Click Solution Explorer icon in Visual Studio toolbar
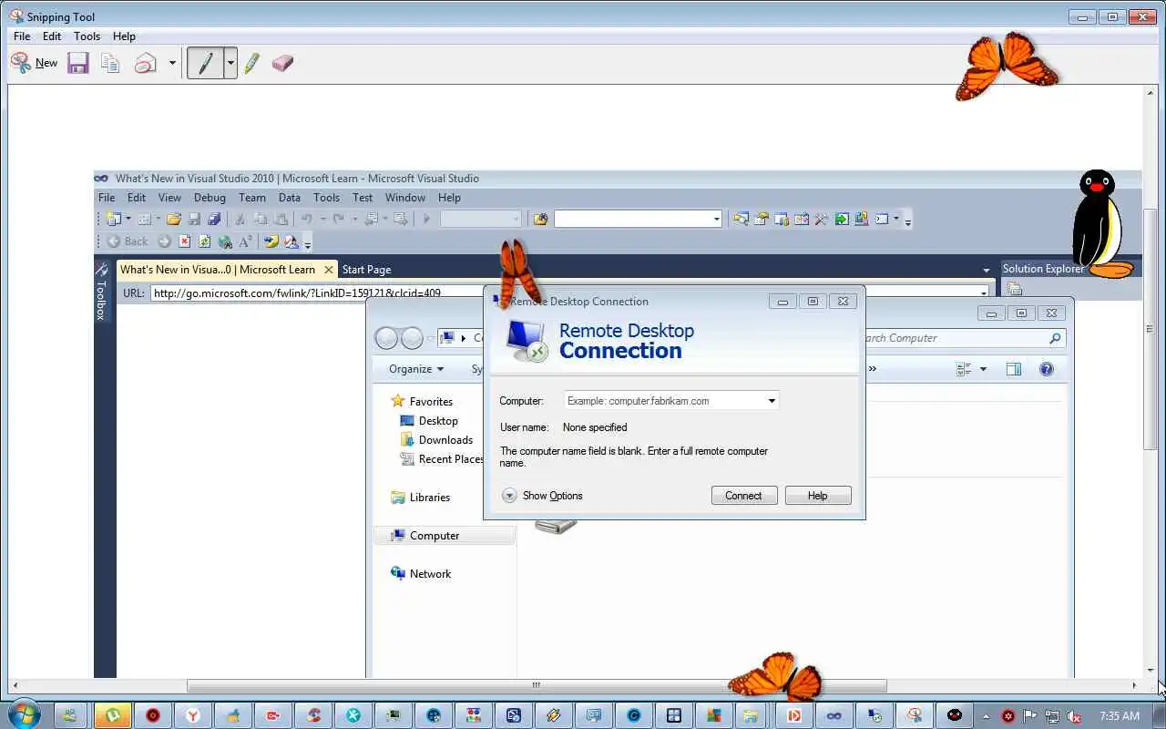This screenshot has height=729, width=1166. point(741,219)
